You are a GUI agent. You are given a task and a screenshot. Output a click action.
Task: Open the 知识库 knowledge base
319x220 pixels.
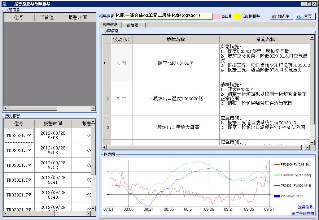(281, 16)
